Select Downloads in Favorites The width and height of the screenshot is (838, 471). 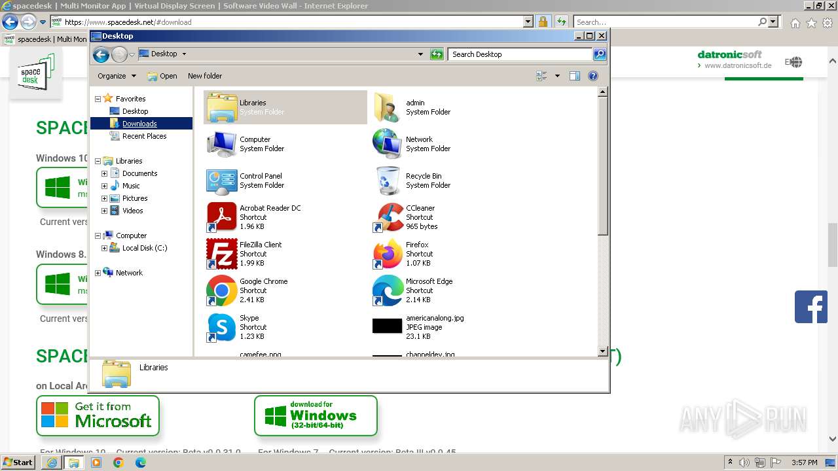tap(139, 124)
